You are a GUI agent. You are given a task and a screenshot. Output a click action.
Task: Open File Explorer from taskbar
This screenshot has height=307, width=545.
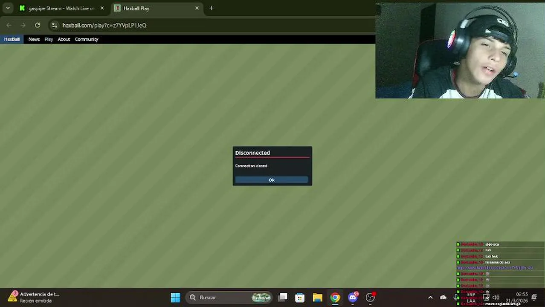tap(317, 297)
